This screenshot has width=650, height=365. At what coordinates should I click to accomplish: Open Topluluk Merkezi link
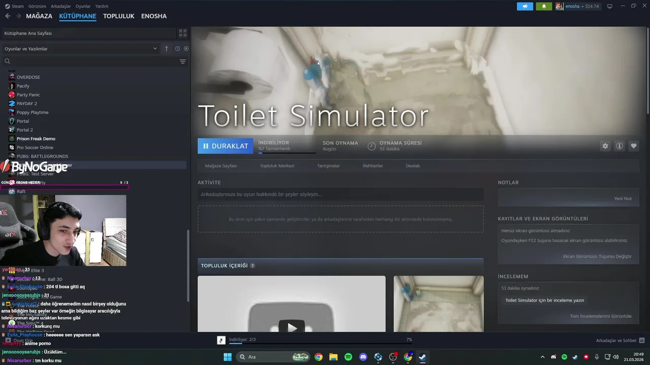pos(277,166)
